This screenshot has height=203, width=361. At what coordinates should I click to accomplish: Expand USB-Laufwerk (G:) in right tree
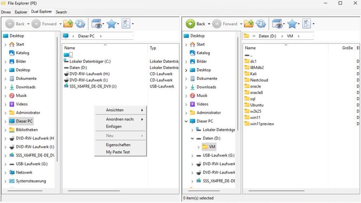click(192, 156)
